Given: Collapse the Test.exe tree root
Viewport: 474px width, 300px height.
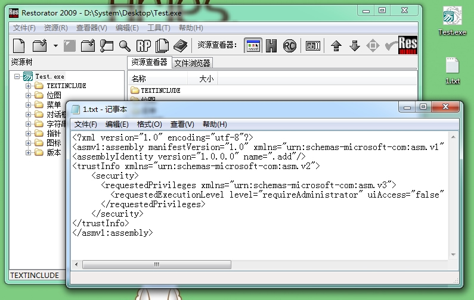Looking at the screenshot, I should click(17, 77).
